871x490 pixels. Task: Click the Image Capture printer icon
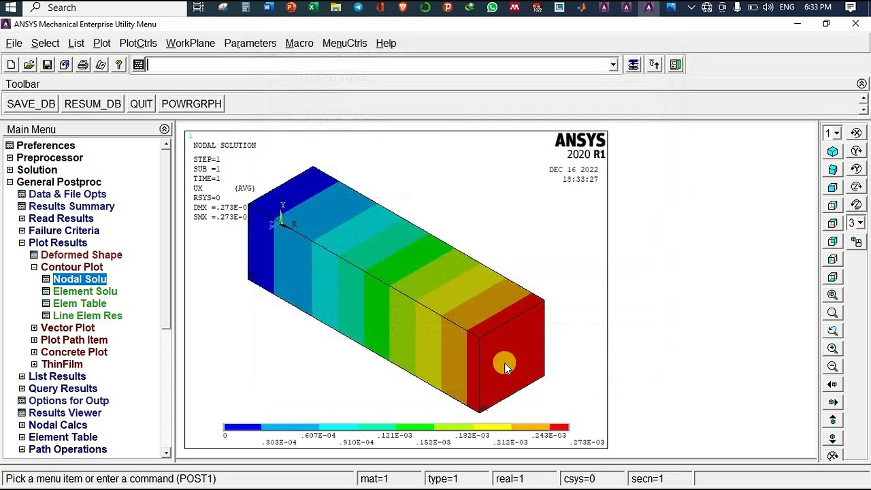click(x=83, y=65)
